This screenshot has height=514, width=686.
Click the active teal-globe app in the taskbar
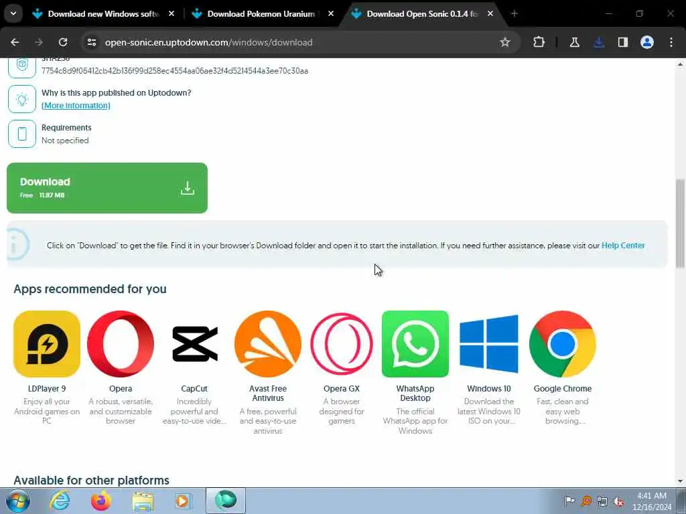point(226,501)
